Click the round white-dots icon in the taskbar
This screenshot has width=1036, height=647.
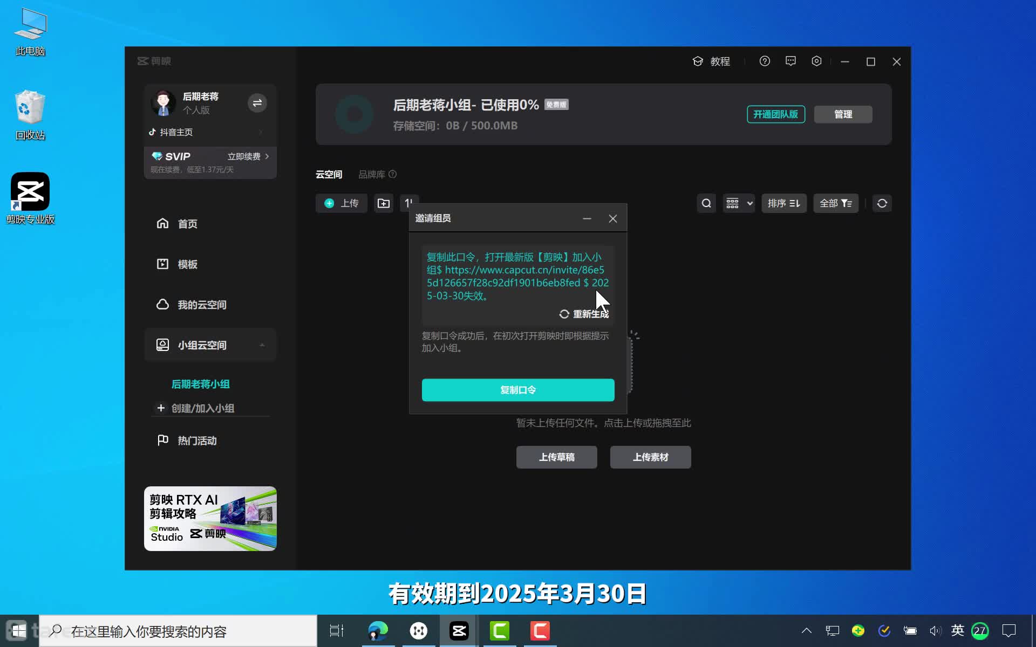click(x=419, y=631)
